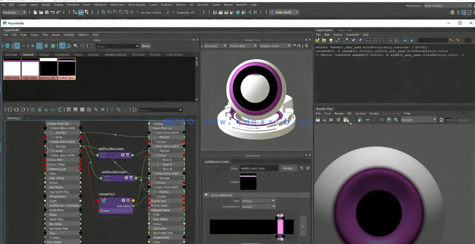The height and width of the screenshot is (244, 475).
Task: Click the list-lines icon on remapHsv node
Action: [128, 200]
